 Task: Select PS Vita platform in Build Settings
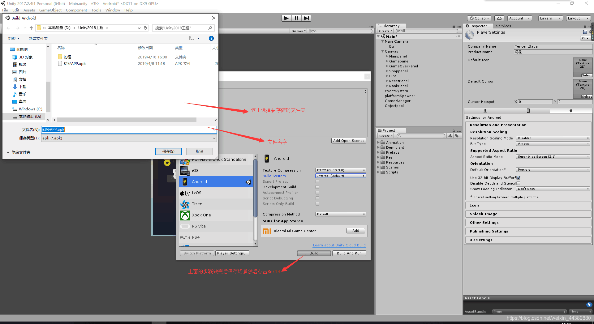pos(216,226)
